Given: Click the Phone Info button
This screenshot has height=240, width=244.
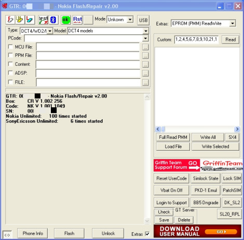Looking at the screenshot, I should pos(33,233).
